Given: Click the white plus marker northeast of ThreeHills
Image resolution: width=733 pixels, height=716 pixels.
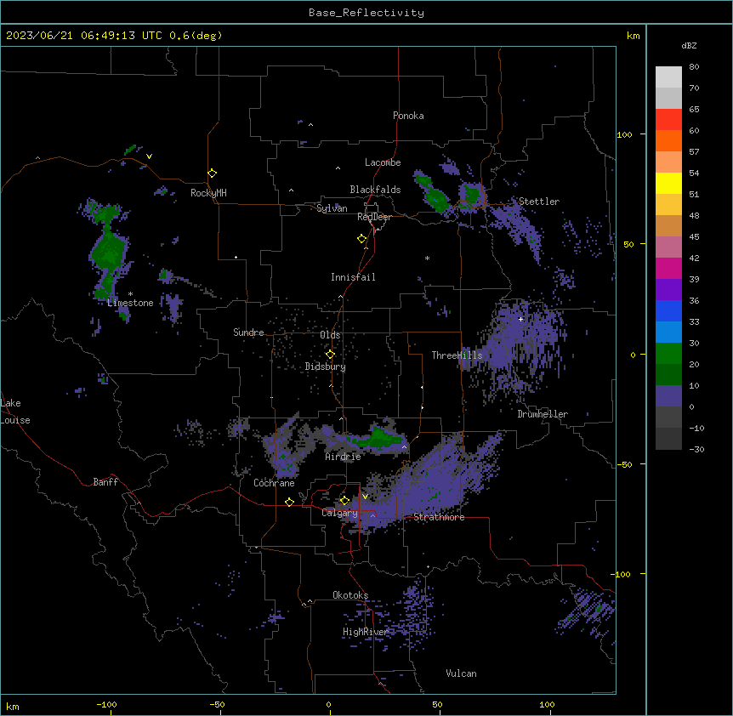Looking at the screenshot, I should [520, 319].
